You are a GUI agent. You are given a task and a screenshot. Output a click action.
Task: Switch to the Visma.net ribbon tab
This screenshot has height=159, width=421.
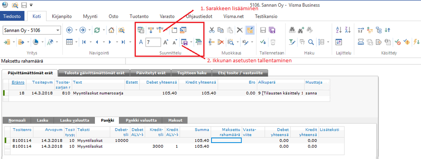233,16
